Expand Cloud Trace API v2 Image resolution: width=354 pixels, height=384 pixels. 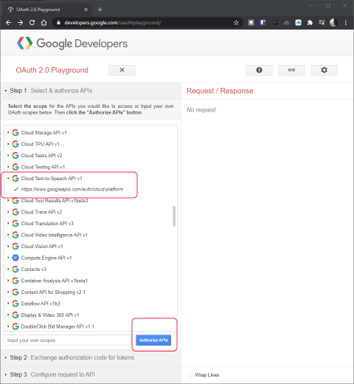click(8, 212)
